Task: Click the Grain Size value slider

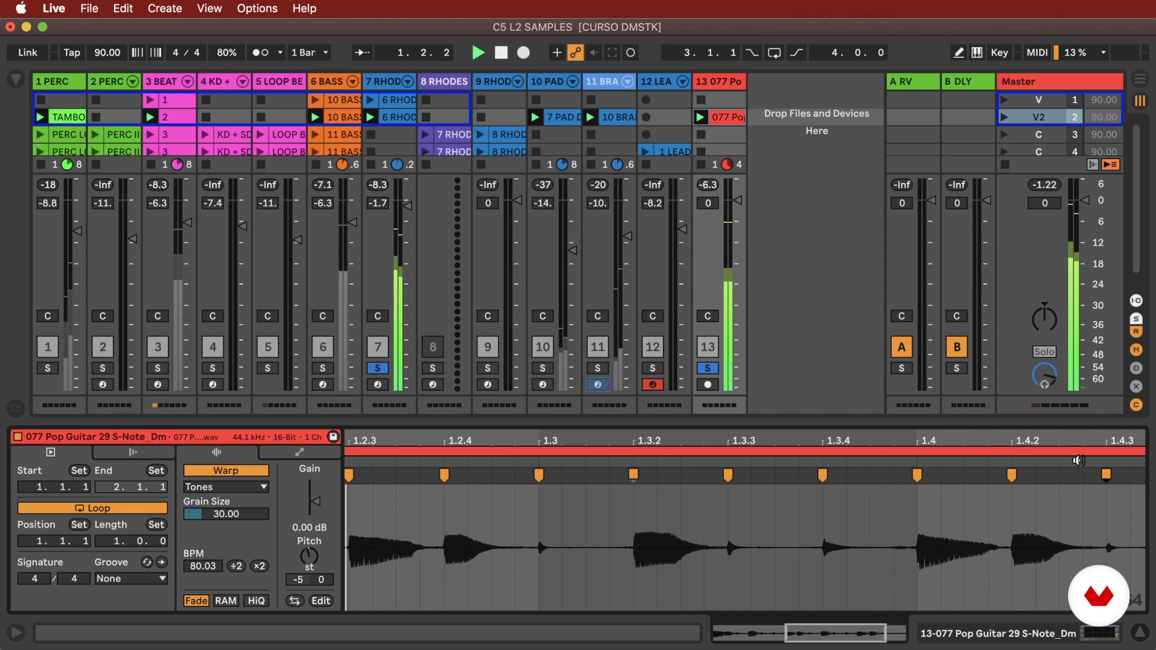Action: (x=226, y=514)
